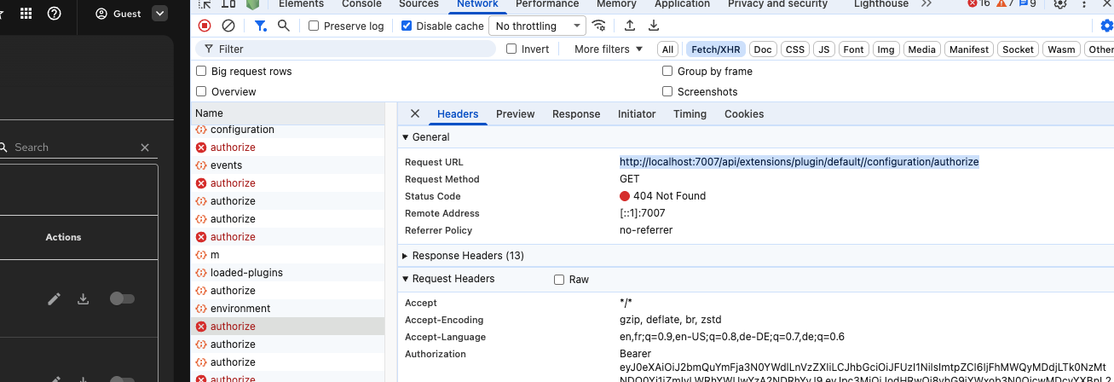Click the network search magnifier icon
Viewport: 1114px width, 382px height.
(x=284, y=26)
